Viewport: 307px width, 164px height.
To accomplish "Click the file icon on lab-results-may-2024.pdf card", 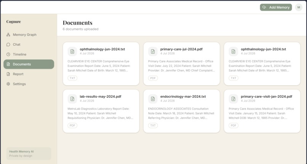I will click(x=72, y=99).
